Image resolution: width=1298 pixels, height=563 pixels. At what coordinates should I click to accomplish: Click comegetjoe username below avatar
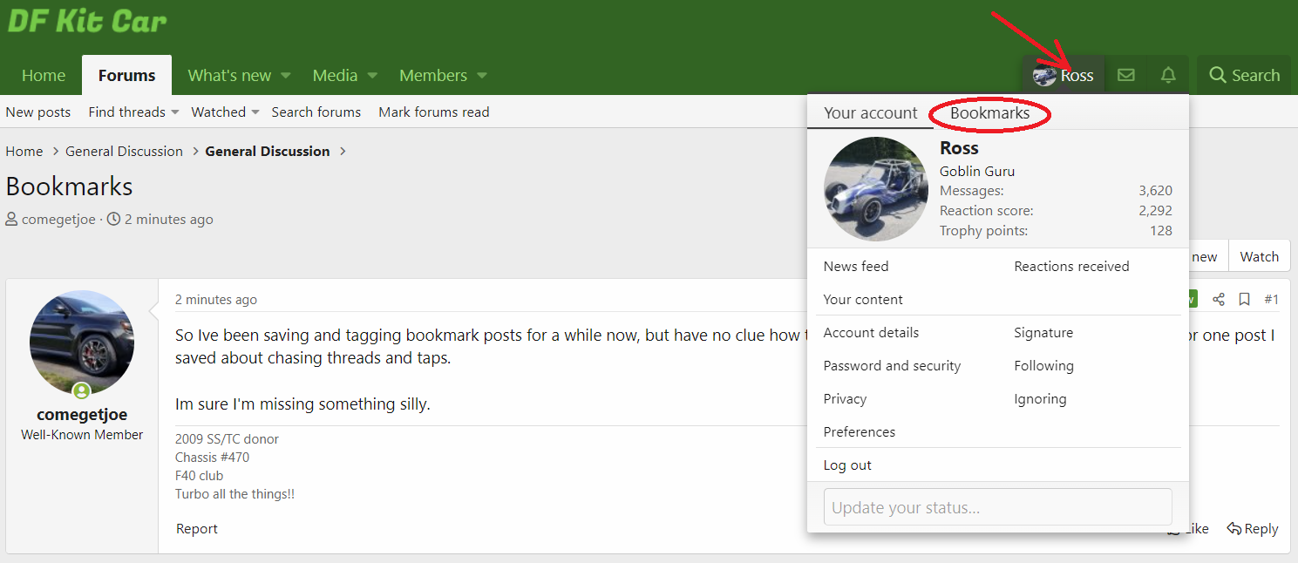(x=82, y=414)
